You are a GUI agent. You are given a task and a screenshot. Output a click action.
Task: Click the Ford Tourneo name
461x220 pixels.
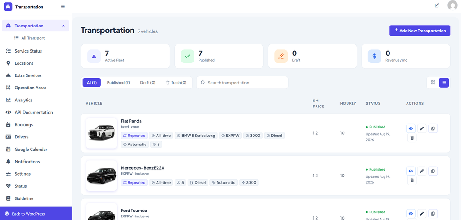(x=134, y=211)
